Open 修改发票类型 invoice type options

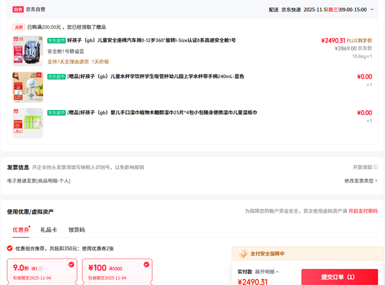[x=360, y=181]
